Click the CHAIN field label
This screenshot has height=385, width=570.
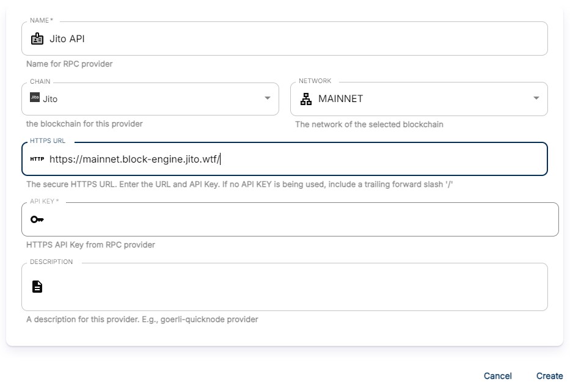pyautogui.click(x=40, y=81)
